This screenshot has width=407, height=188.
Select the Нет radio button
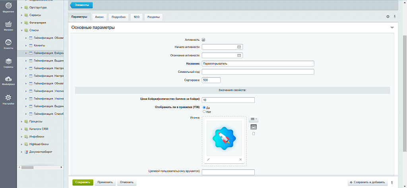pyautogui.click(x=204, y=112)
